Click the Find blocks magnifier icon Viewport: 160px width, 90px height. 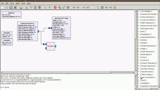click(98, 7)
